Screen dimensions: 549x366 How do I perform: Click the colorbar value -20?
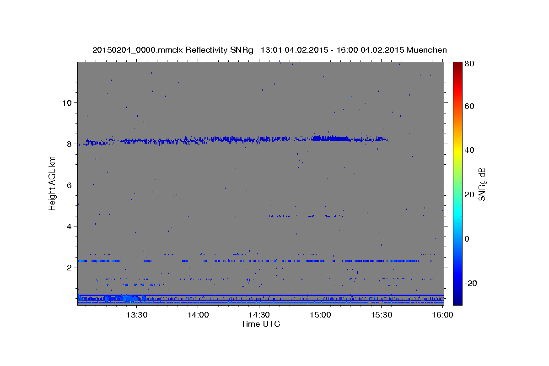point(470,283)
